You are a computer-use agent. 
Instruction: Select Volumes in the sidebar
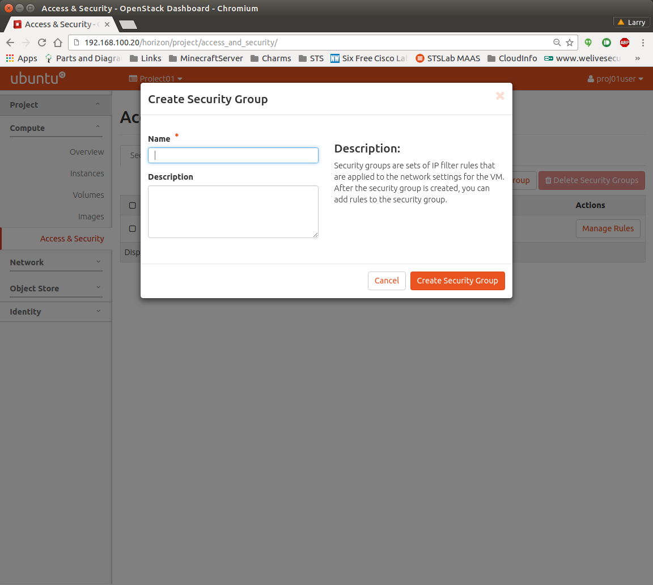click(x=88, y=195)
